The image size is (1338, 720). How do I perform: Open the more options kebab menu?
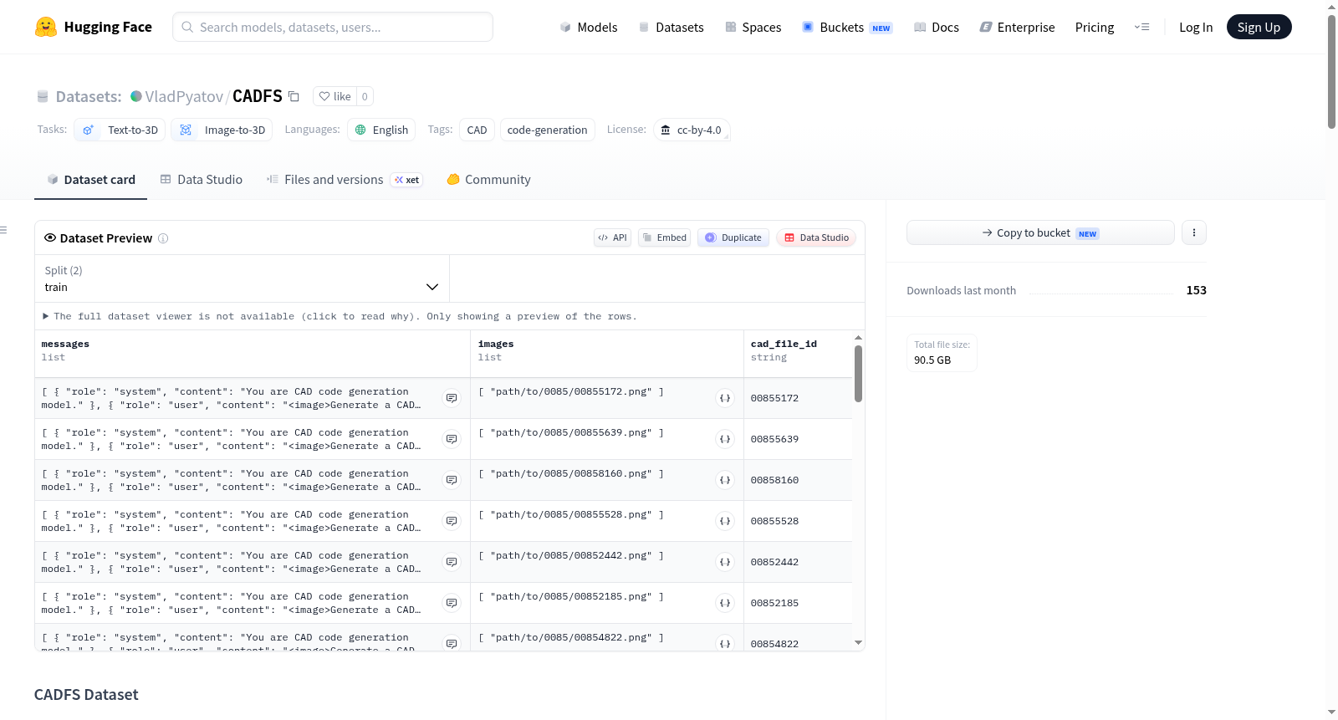click(1194, 232)
